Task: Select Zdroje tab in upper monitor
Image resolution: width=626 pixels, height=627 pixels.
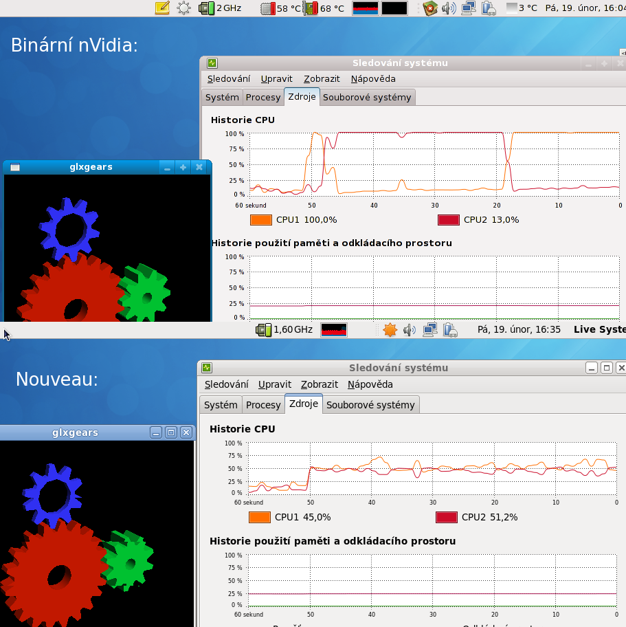Action: (x=302, y=97)
